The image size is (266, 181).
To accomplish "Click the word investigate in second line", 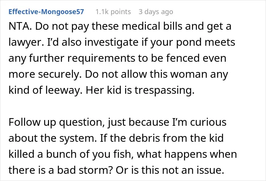I will click(111, 43).
